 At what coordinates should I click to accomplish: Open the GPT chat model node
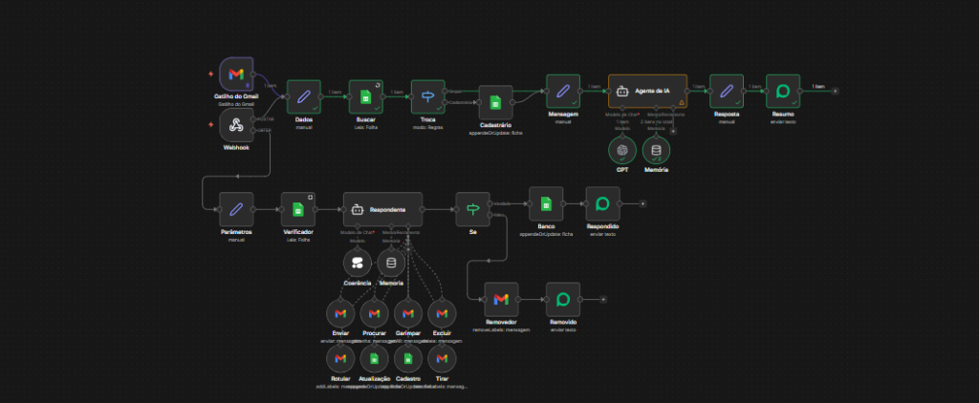point(622,150)
